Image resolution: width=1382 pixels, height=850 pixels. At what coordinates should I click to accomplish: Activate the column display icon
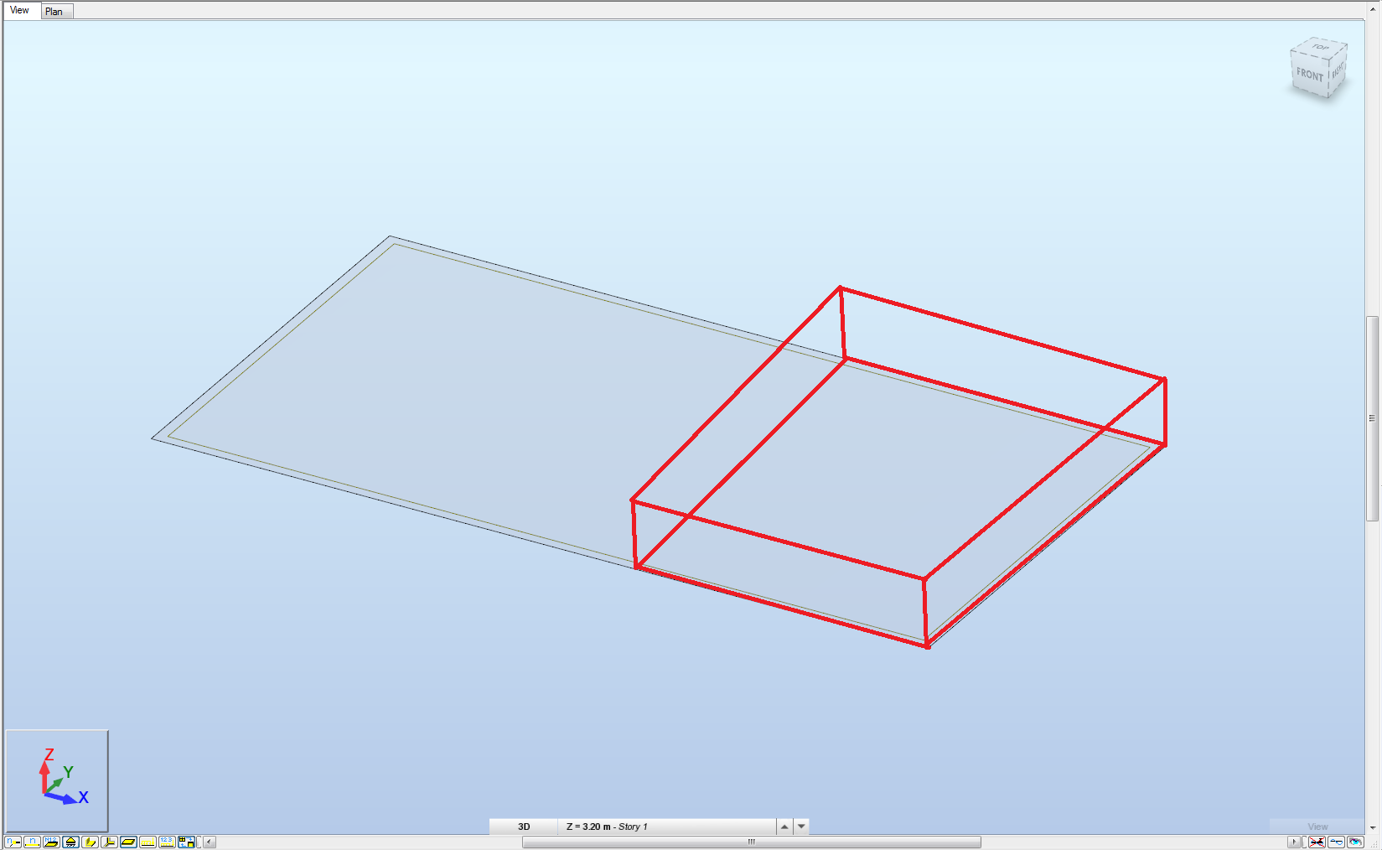(70, 842)
